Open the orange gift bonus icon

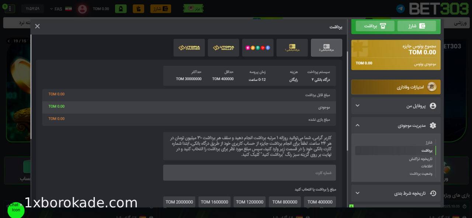138,9
